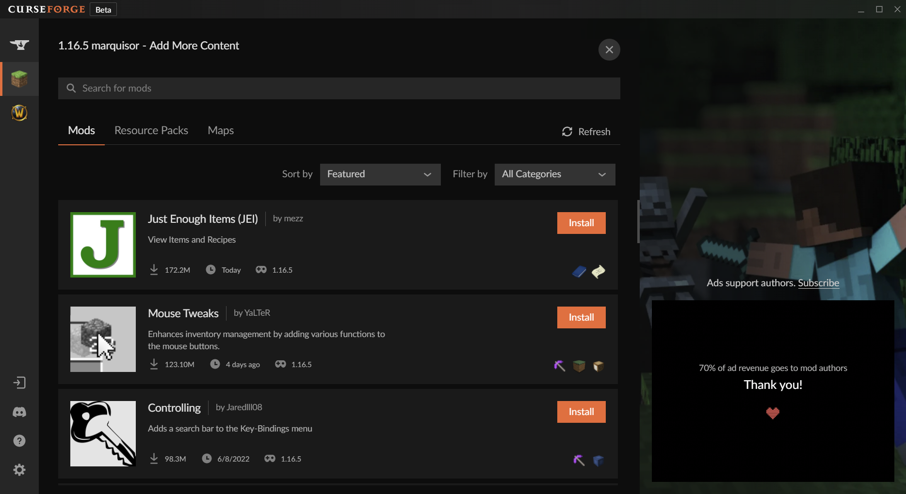This screenshot has width=906, height=494.
Task: Click the "123.10M" download count
Action: [179, 365]
